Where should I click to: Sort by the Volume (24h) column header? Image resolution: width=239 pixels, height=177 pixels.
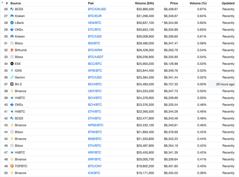coord(145,3)
